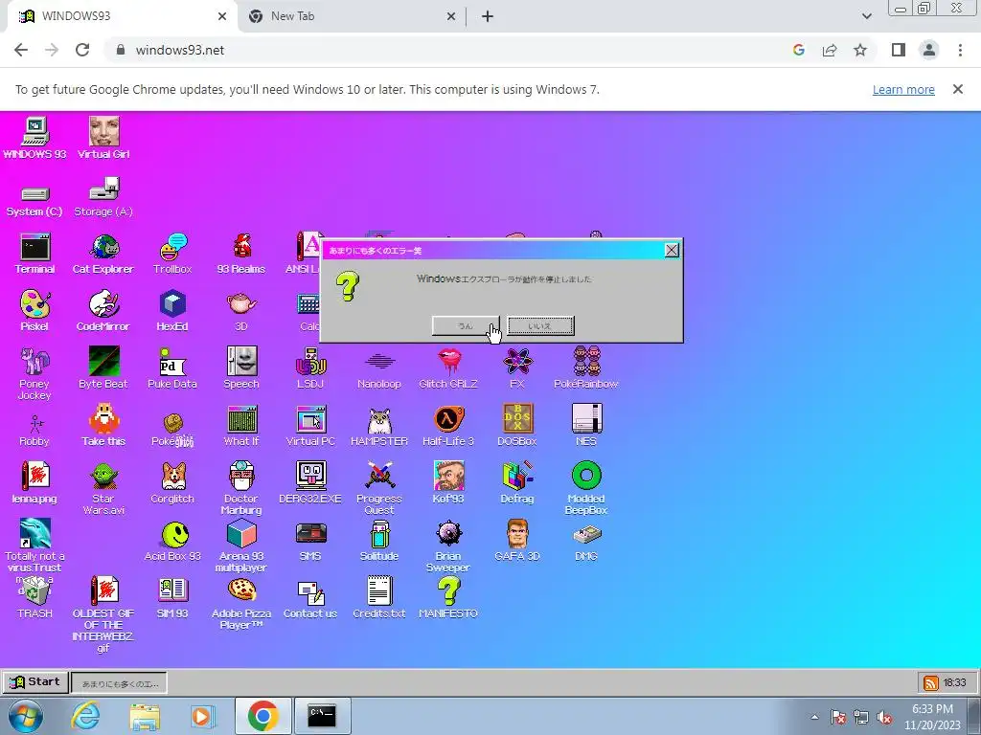981x735 pixels.
Task: Launch the HAMPSTER icon
Action: pyautogui.click(x=379, y=426)
